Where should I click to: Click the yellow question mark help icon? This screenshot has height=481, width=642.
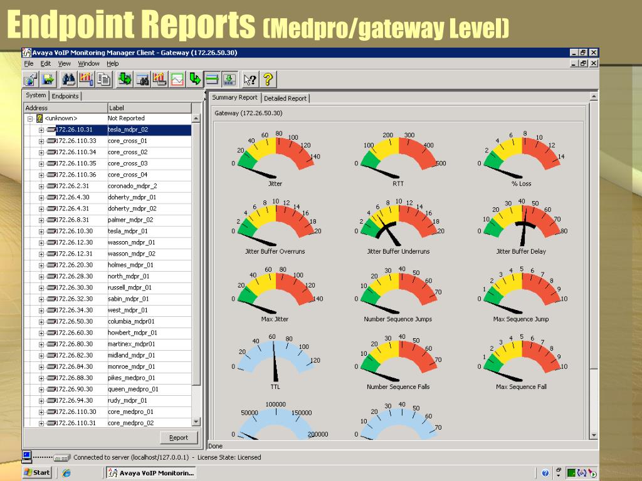click(x=268, y=80)
